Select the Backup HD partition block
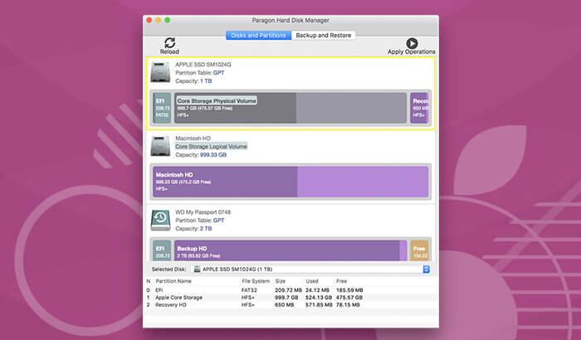The image size is (581, 340). coord(290,250)
